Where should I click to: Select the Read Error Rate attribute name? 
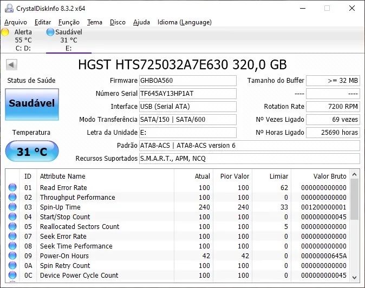[x=63, y=188]
